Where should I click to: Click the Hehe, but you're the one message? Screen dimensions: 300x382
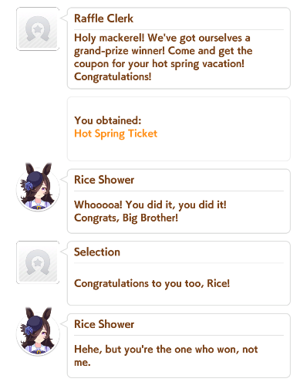tap(166, 356)
